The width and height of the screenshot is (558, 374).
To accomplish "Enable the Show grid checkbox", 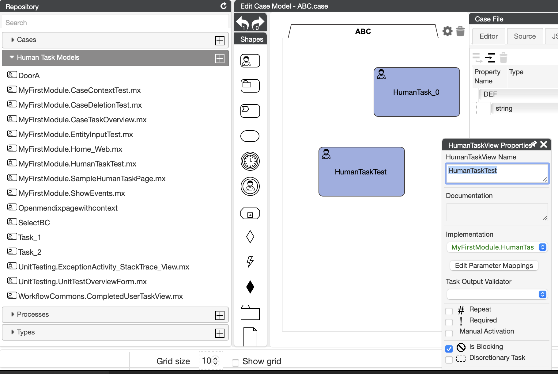I will click(x=236, y=363).
